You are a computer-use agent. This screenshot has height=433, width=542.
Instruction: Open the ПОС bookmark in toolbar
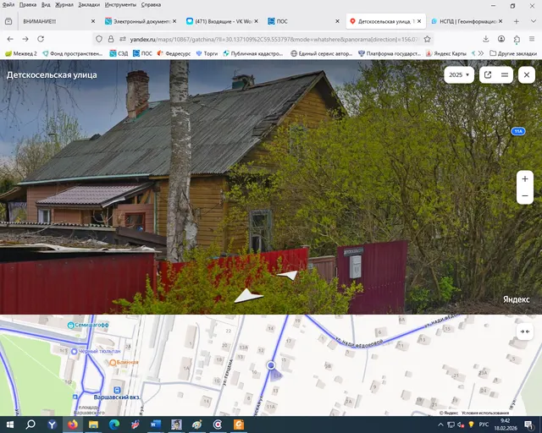[142, 53]
